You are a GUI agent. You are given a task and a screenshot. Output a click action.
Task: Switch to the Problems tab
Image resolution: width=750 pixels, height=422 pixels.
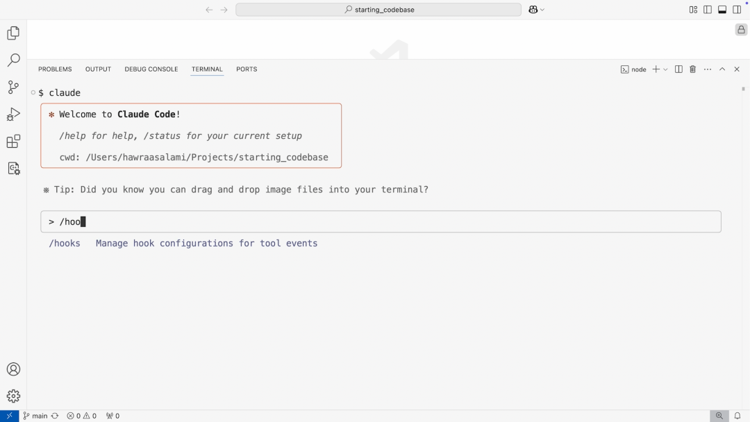tap(55, 69)
